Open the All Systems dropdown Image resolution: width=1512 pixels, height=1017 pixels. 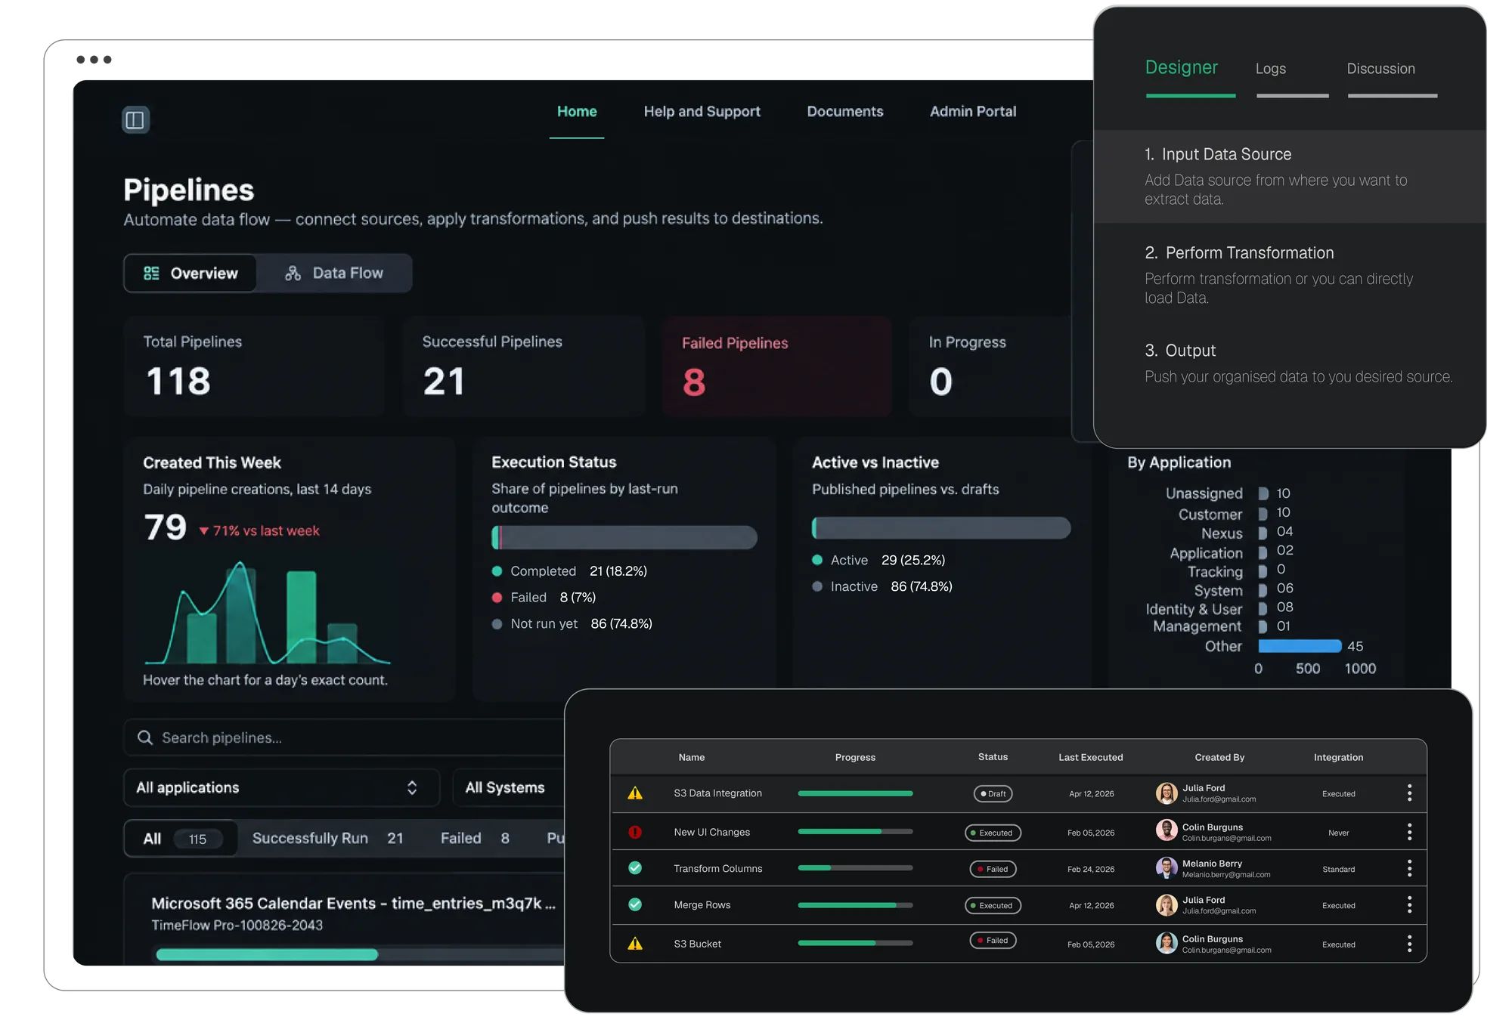pos(509,787)
